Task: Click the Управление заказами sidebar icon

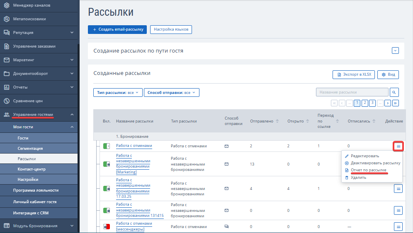Action: 7,46
